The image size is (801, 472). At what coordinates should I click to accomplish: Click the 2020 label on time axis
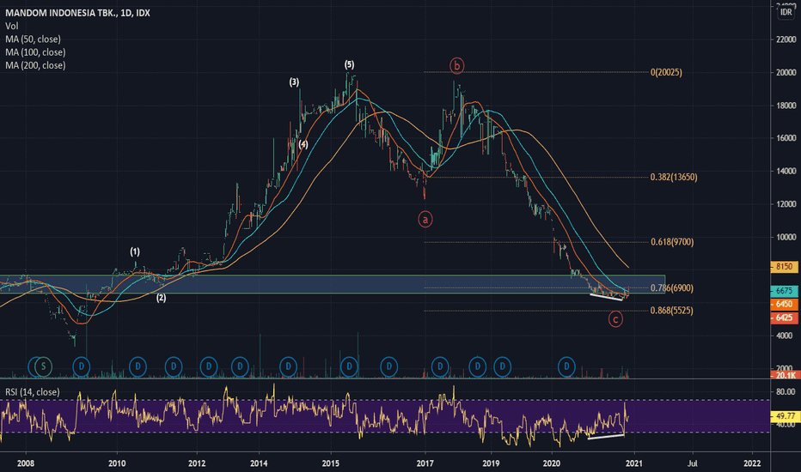(x=552, y=463)
